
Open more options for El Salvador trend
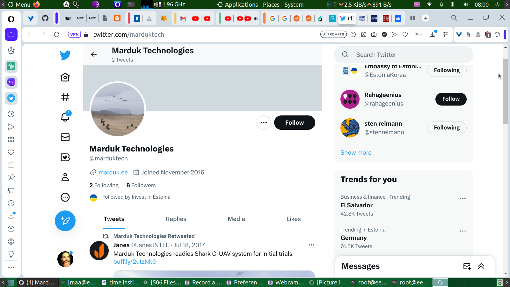point(463,198)
